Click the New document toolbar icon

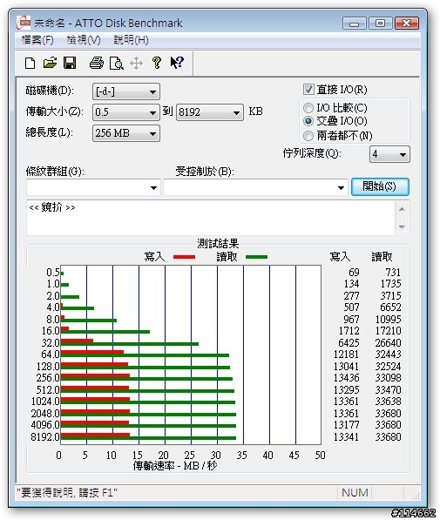(x=30, y=63)
